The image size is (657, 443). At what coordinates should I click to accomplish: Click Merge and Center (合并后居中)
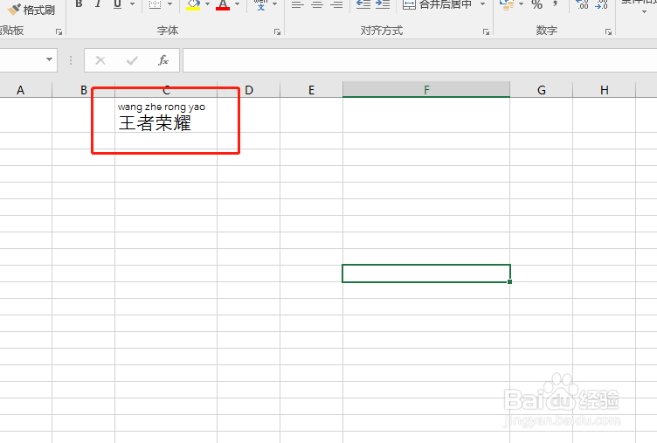437,4
